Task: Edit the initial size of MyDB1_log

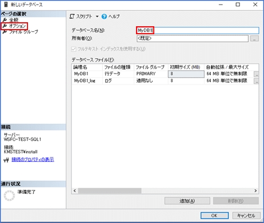Action: (x=186, y=81)
